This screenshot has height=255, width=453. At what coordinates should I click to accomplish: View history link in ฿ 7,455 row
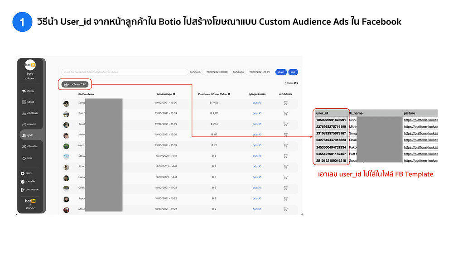(x=257, y=103)
